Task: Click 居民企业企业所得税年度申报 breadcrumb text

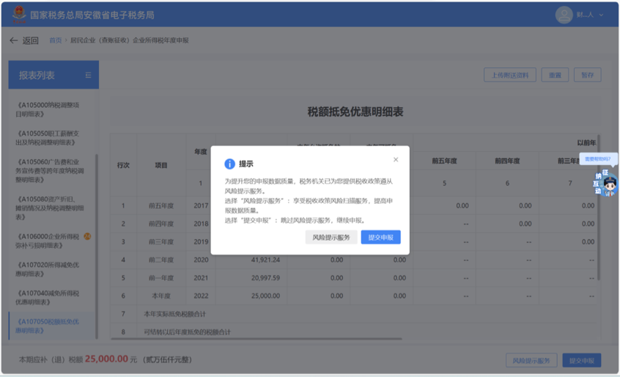Action: click(129, 40)
